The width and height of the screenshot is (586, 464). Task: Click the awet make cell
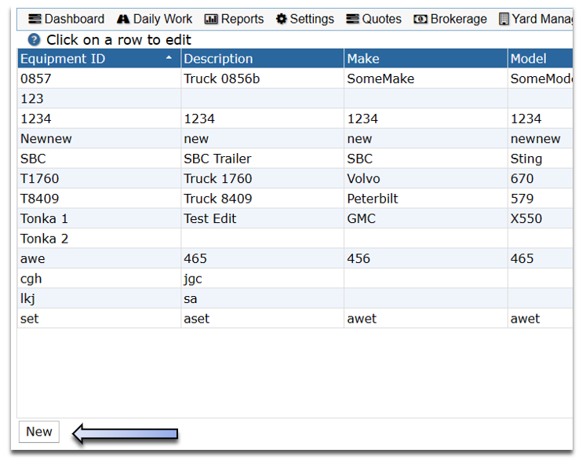pos(426,319)
